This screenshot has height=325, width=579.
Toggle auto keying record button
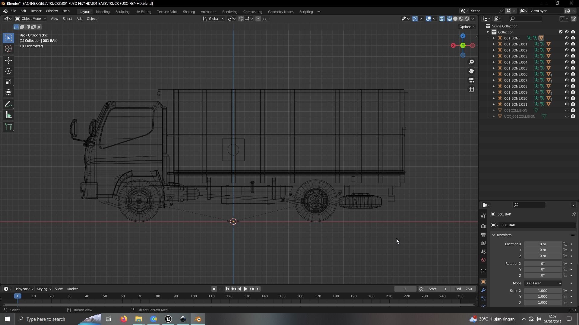click(214, 289)
